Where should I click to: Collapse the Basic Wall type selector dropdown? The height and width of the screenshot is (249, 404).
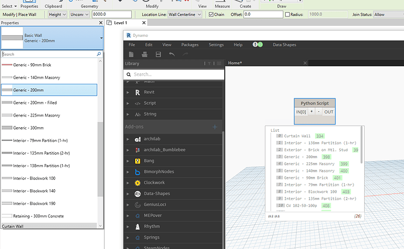101,38
